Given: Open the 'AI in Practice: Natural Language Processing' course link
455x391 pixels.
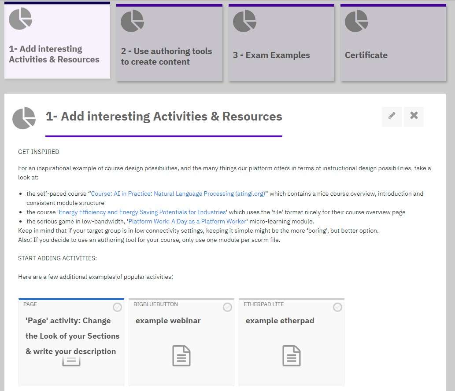Looking at the screenshot, I should [178, 194].
